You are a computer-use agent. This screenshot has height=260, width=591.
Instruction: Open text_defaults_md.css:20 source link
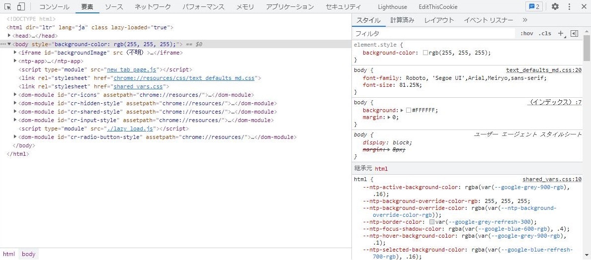pos(543,70)
